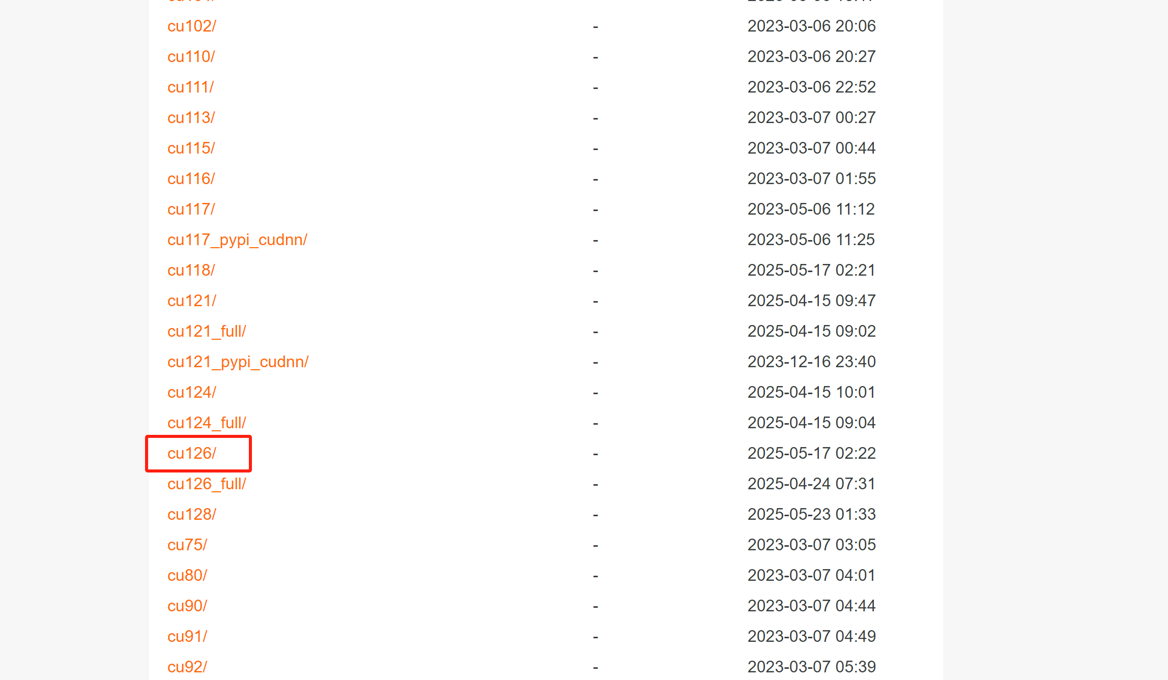Go to the cu80/ directory
Viewport: 1168px width, 680px height.
coord(187,575)
